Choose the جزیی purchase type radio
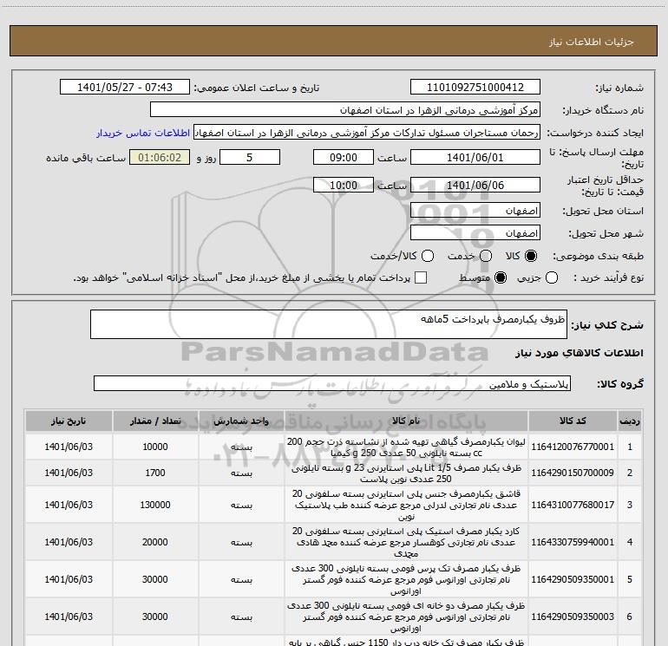 point(552,277)
